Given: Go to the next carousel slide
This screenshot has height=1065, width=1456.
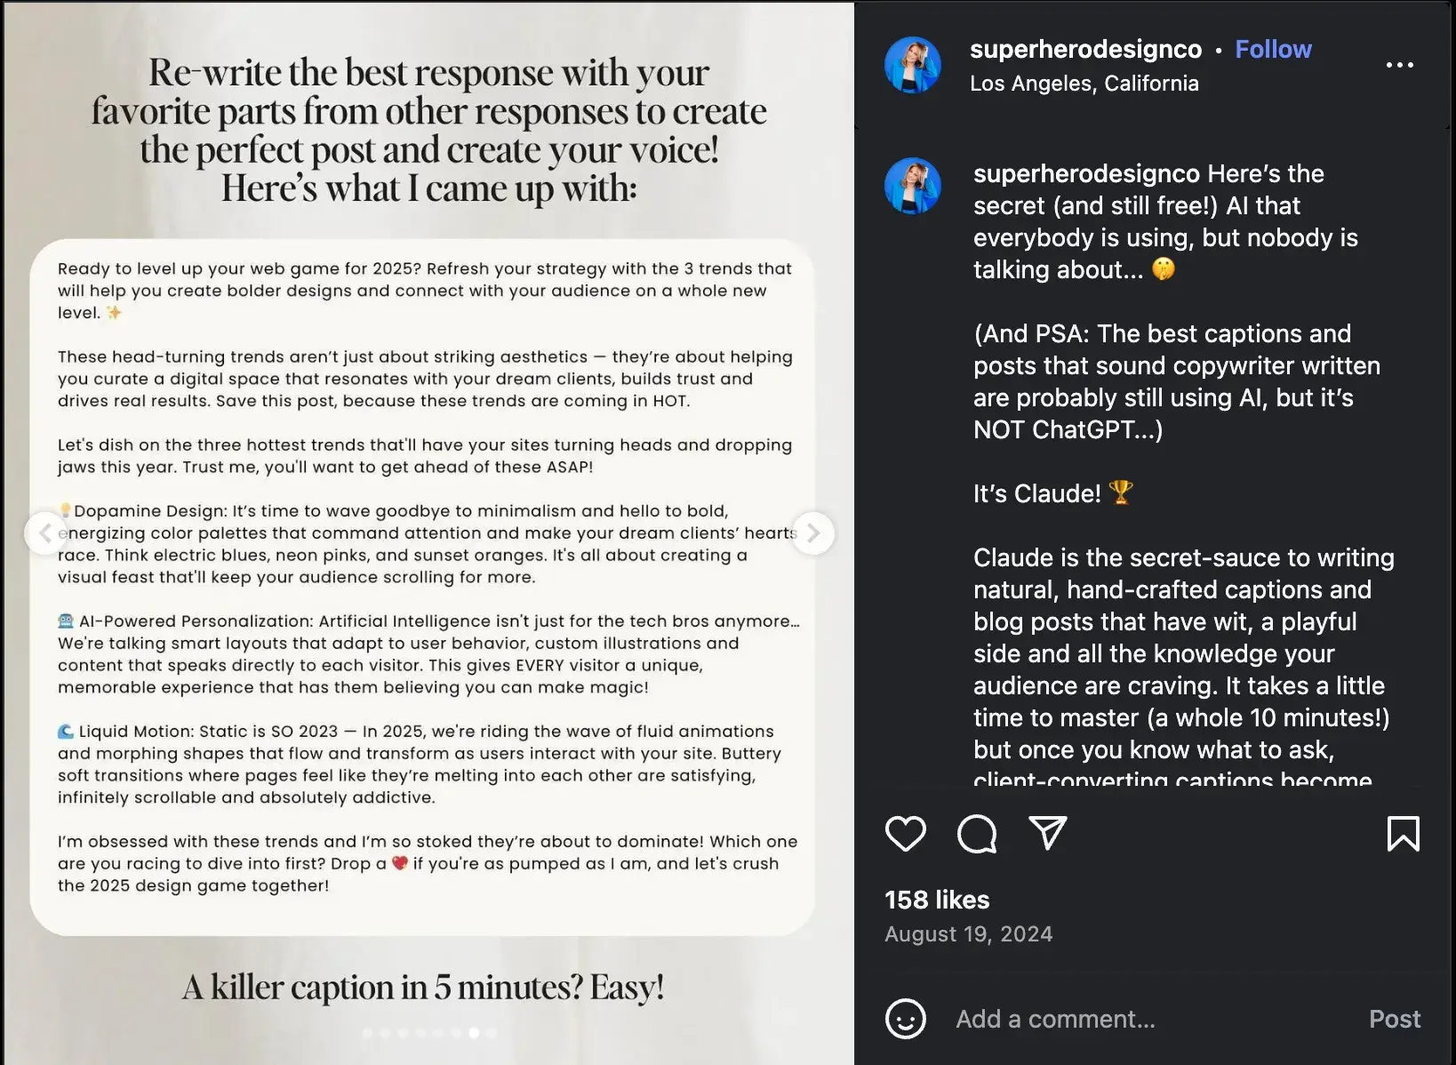Looking at the screenshot, I should coord(812,533).
